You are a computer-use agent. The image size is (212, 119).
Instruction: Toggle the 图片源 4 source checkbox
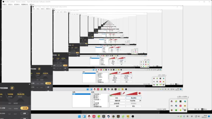tap(92, 96)
